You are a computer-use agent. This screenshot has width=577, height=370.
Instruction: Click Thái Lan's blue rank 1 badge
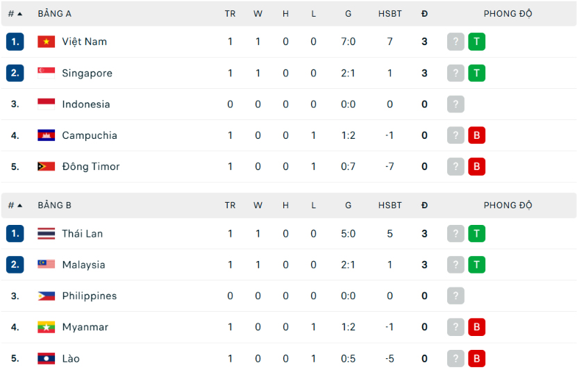pos(15,233)
